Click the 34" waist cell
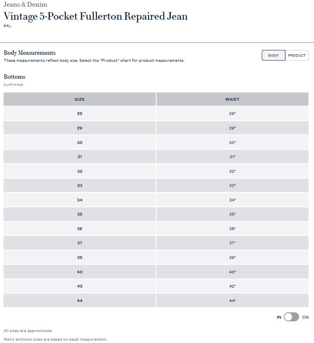The height and width of the screenshot is (343, 314). [x=232, y=200]
